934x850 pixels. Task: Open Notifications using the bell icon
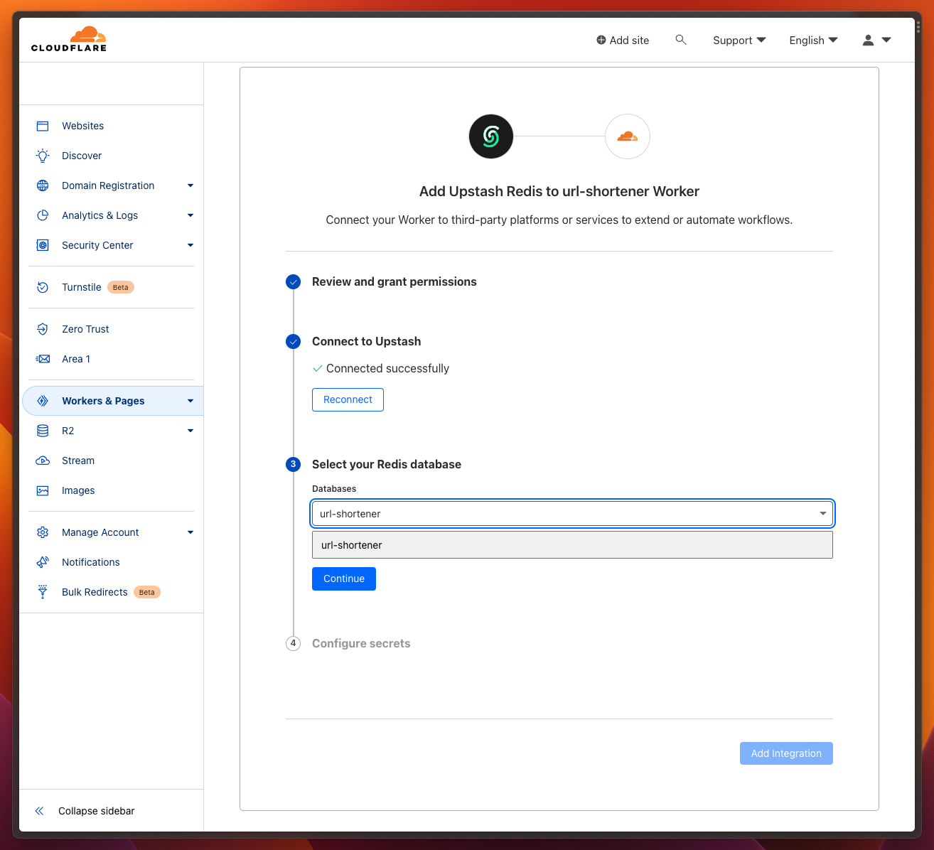(x=43, y=562)
